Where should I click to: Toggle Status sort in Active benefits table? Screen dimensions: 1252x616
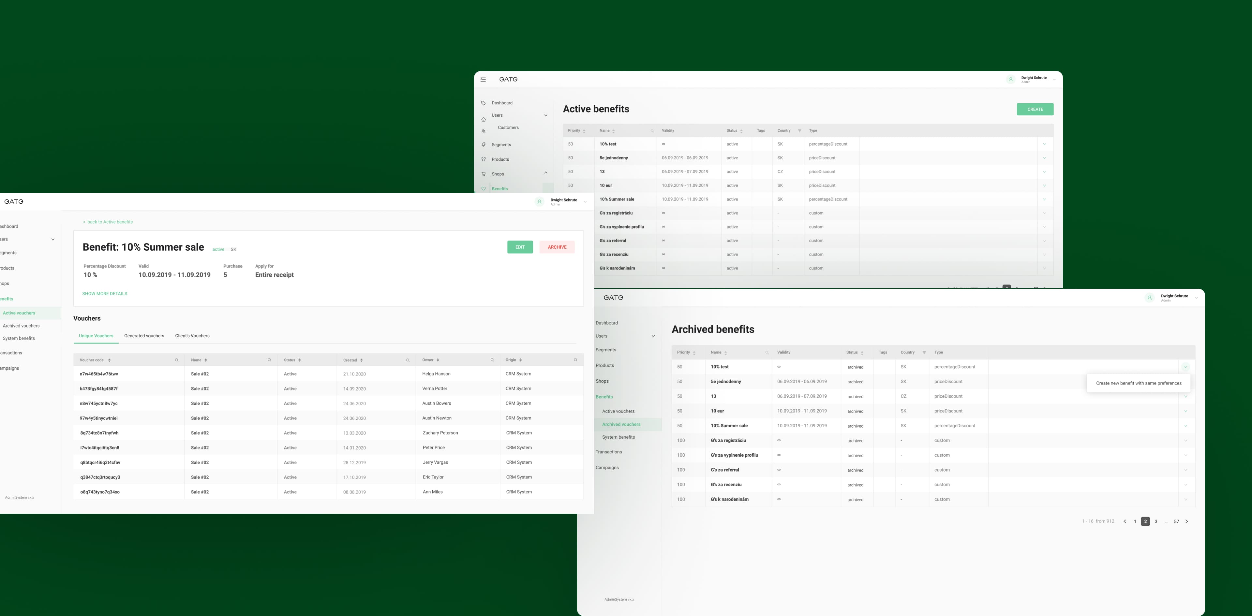tap(741, 131)
